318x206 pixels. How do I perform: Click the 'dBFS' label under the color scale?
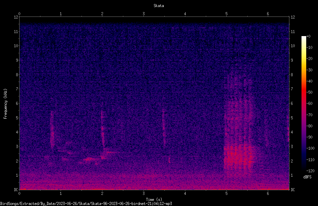[307, 177]
